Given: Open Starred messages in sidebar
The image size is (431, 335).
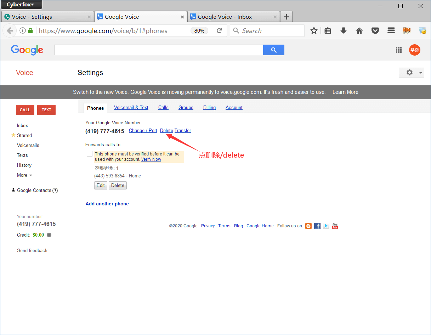Looking at the screenshot, I should tap(24, 135).
